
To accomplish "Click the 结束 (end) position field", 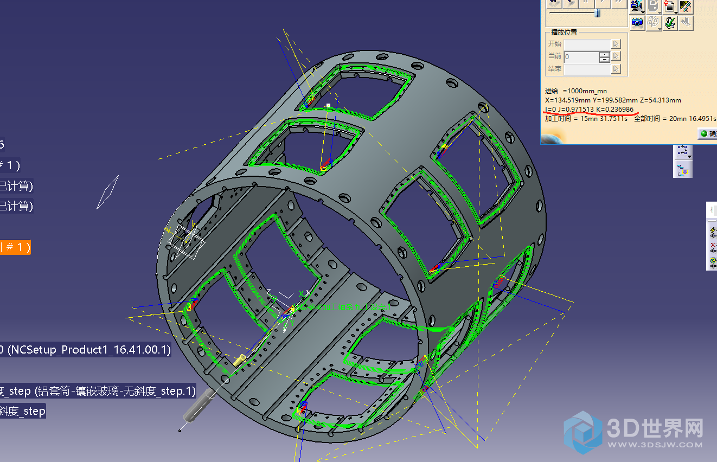I will pyautogui.click(x=587, y=69).
